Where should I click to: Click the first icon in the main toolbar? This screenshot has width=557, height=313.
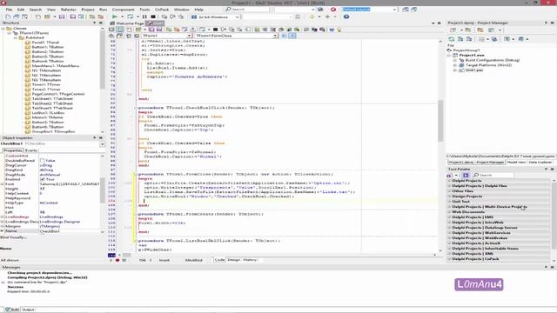coord(8,17)
